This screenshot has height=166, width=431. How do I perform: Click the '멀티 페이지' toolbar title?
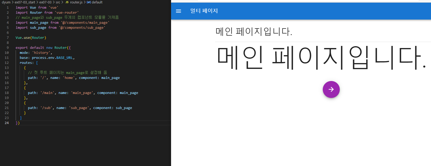[x=204, y=11]
